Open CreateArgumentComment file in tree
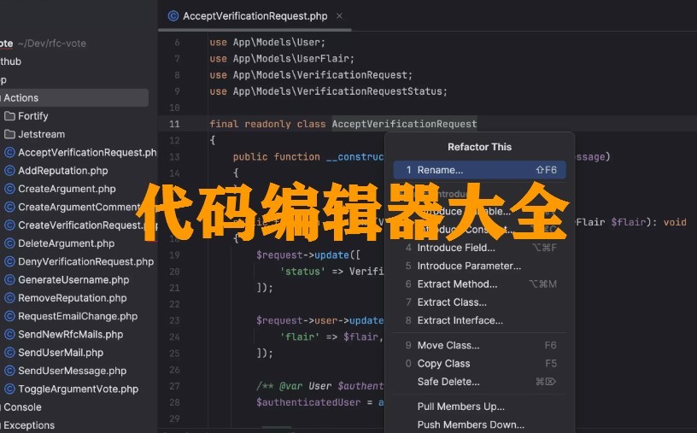This screenshot has width=697, height=433. (x=79, y=208)
